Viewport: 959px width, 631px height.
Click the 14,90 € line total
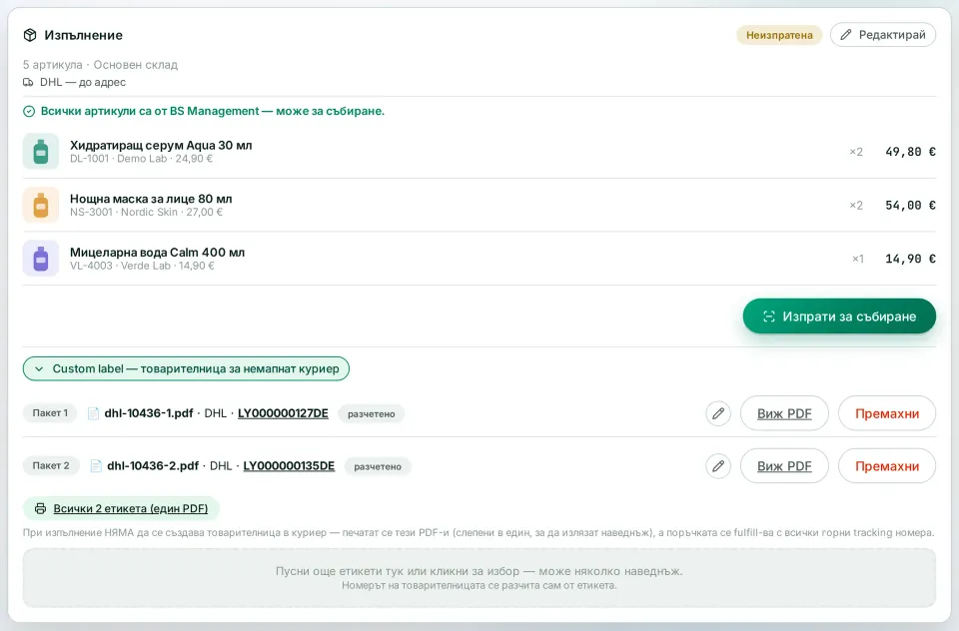click(910, 259)
